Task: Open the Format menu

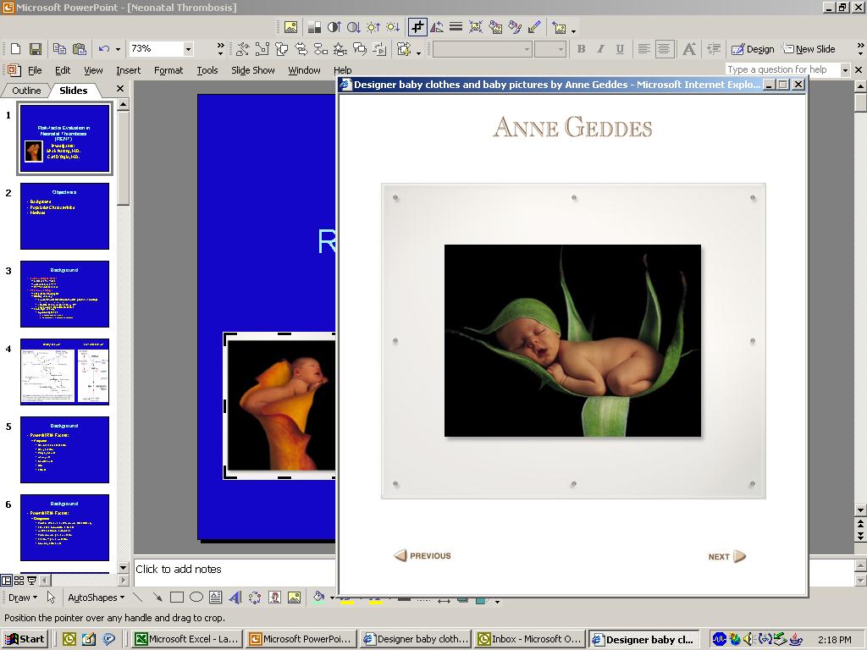Action: 168,70
